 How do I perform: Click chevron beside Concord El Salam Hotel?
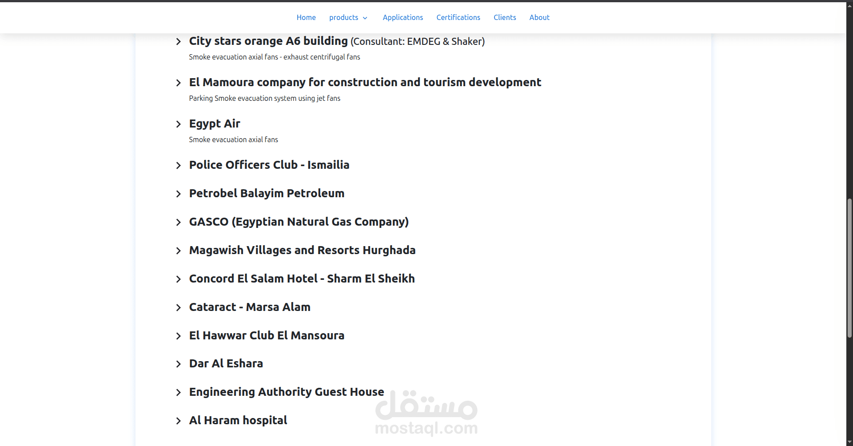click(x=178, y=279)
